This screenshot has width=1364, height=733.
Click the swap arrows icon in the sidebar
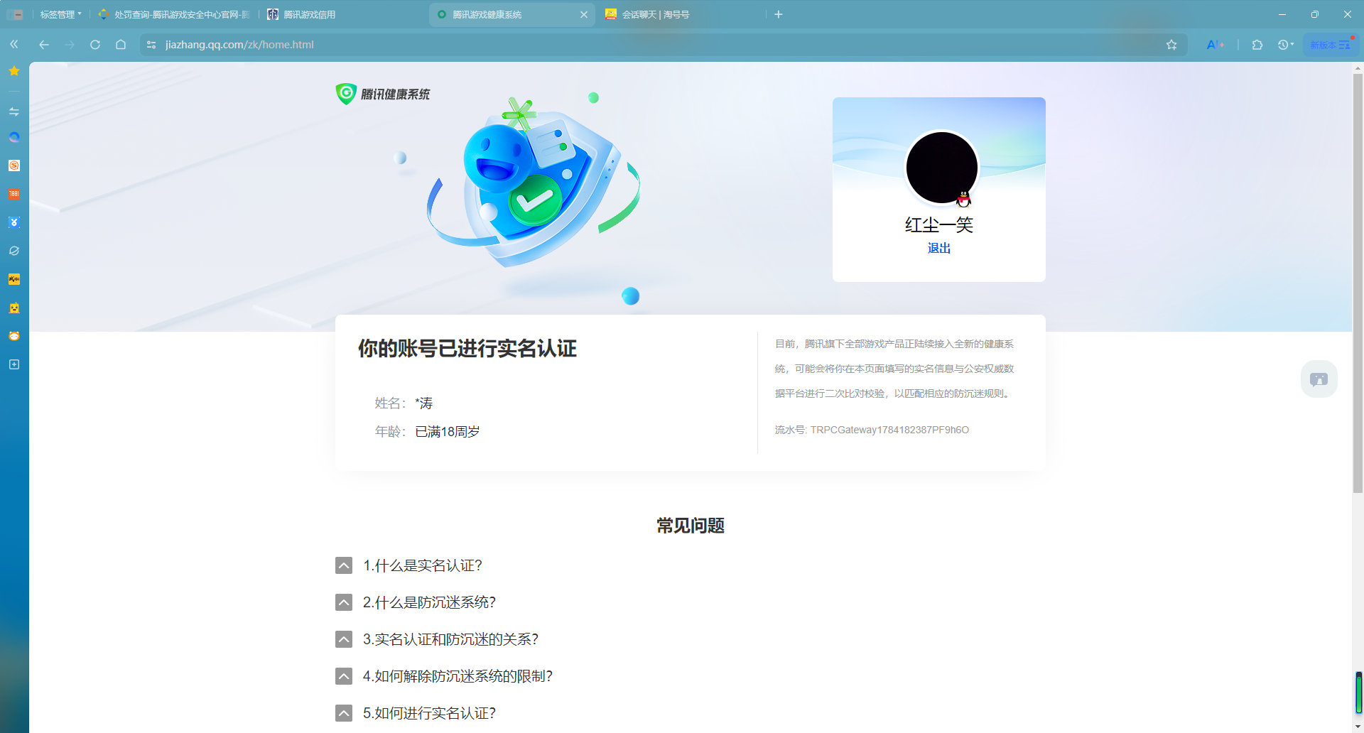pos(14,112)
